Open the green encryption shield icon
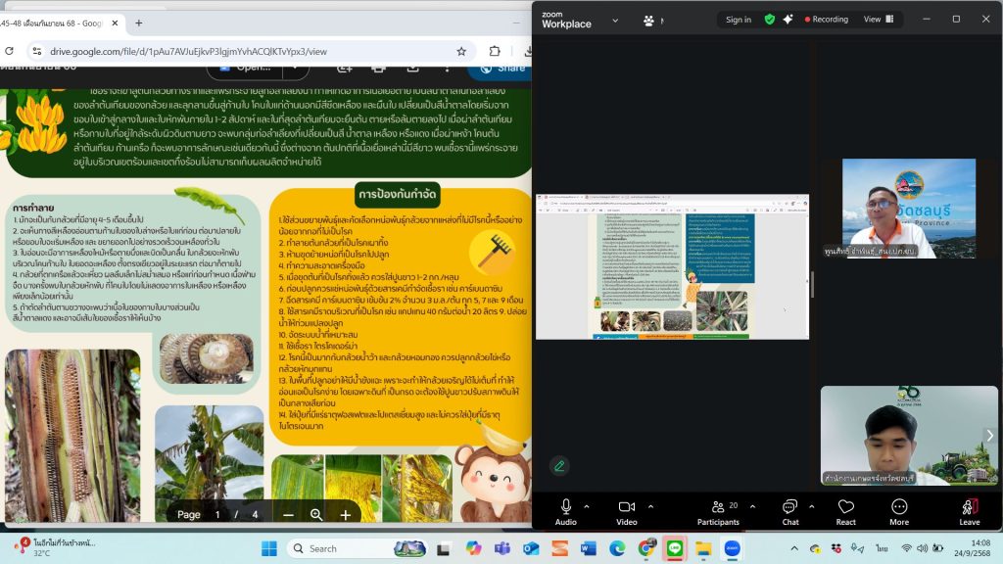The image size is (1003, 564). click(x=770, y=20)
